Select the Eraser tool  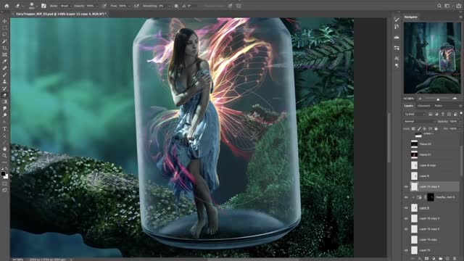tap(4, 95)
